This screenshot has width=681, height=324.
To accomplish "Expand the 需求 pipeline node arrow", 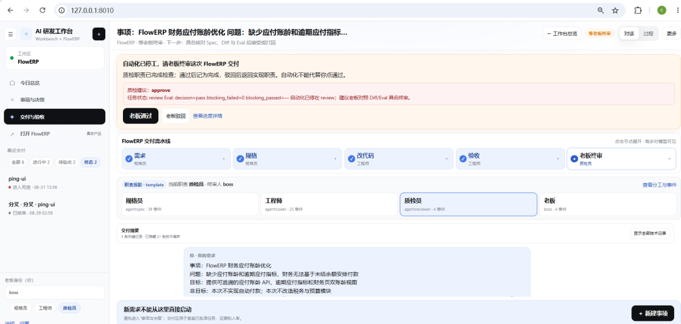I will [x=224, y=159].
